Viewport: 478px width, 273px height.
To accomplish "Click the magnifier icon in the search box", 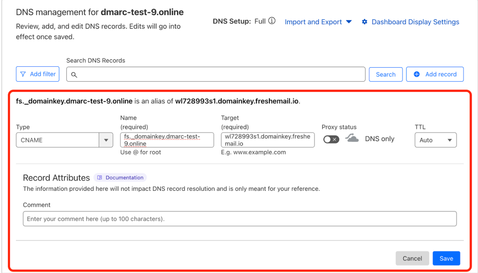I will [74, 75].
